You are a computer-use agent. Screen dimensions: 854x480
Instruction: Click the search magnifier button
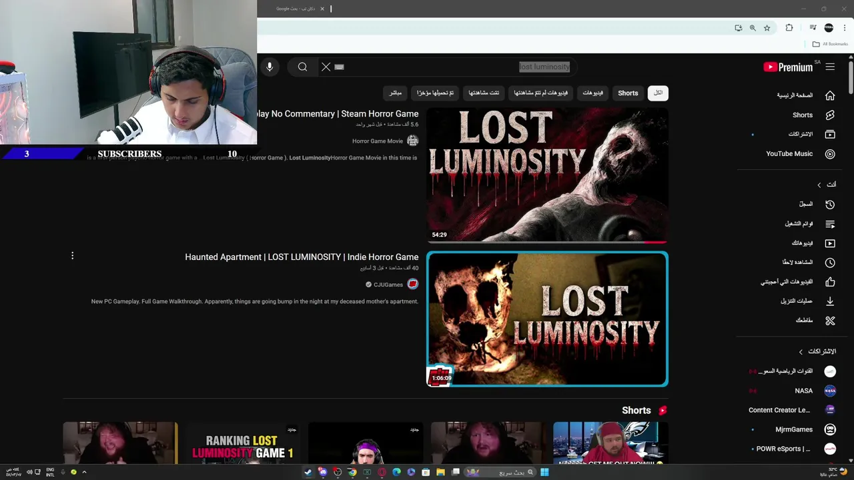point(302,67)
